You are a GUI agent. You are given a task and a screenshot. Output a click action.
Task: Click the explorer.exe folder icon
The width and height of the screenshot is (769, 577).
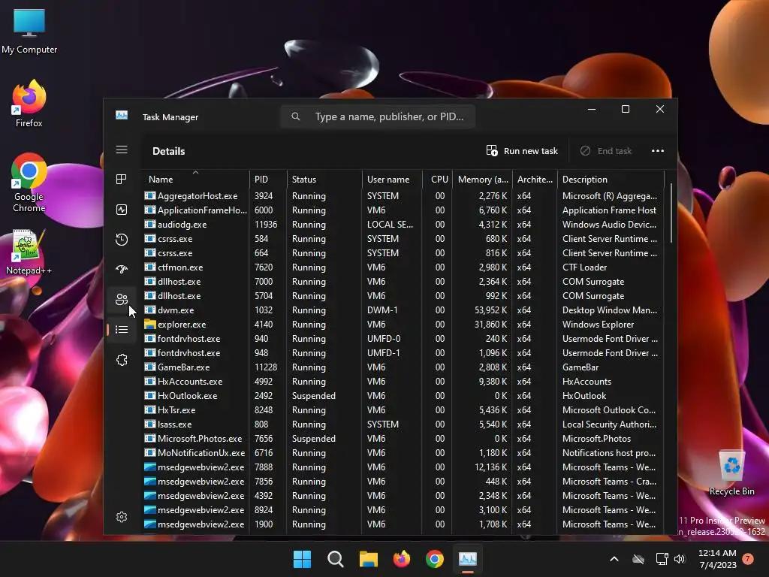point(150,325)
